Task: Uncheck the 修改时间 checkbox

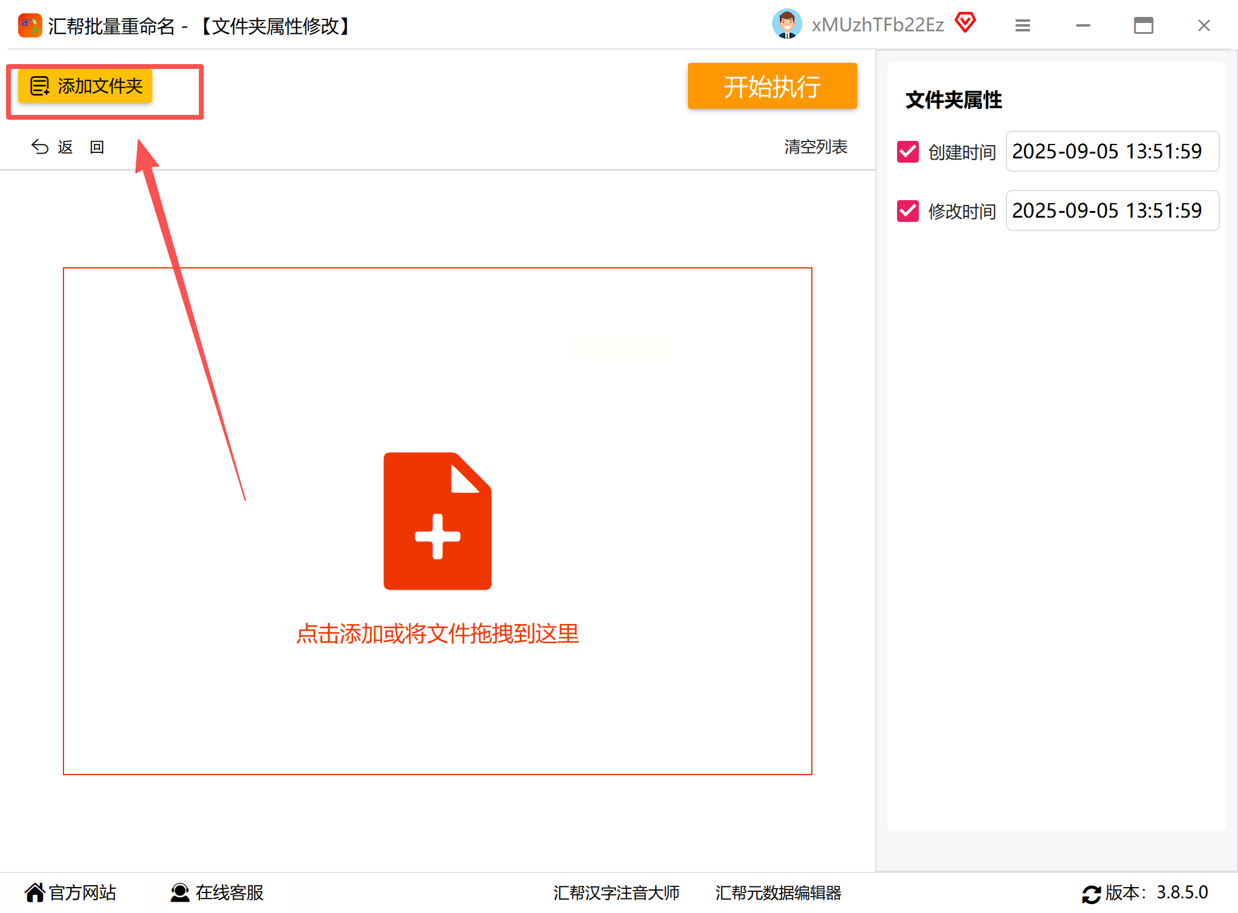Action: point(907,210)
